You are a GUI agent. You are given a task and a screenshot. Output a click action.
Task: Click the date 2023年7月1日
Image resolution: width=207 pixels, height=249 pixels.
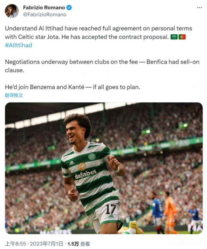[46, 244]
